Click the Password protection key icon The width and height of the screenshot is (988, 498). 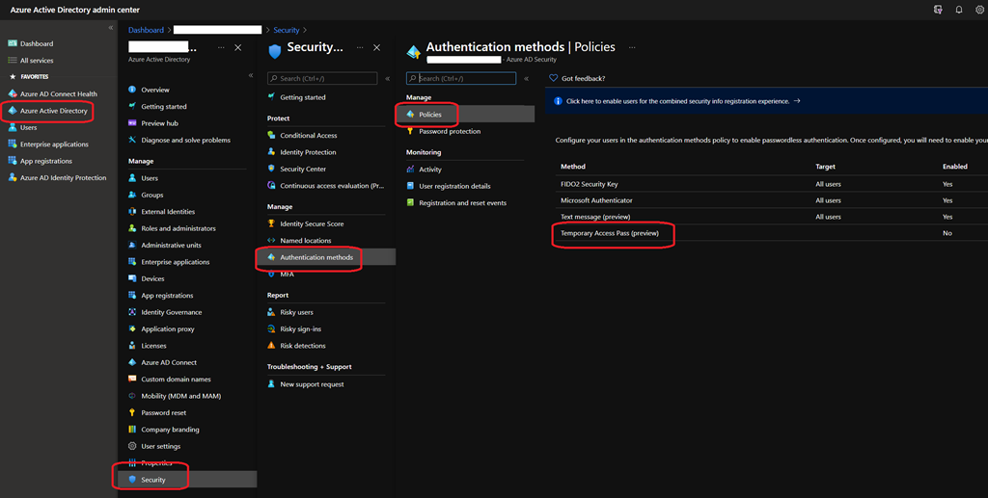pyautogui.click(x=410, y=131)
